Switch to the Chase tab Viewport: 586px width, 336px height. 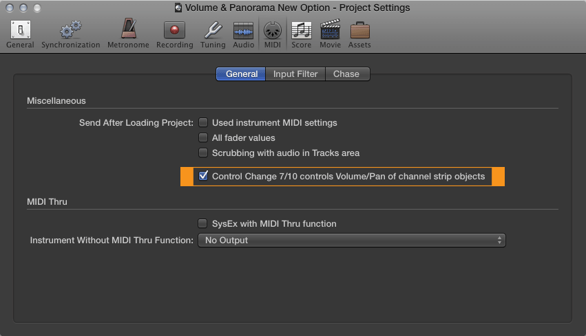pos(348,74)
